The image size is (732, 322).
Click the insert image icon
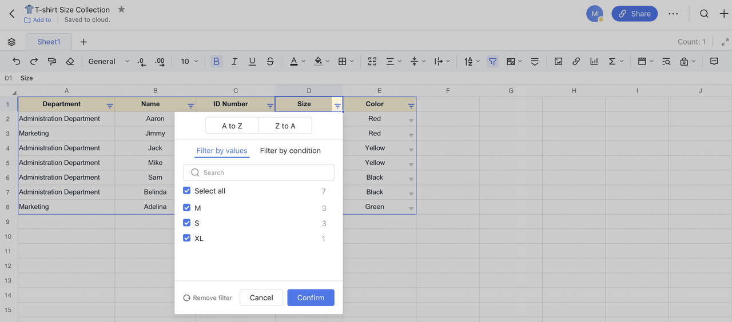(558, 62)
